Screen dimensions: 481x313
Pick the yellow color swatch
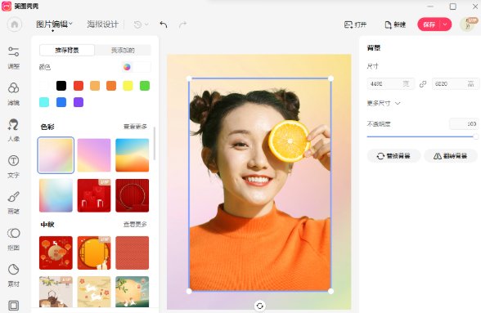point(128,86)
